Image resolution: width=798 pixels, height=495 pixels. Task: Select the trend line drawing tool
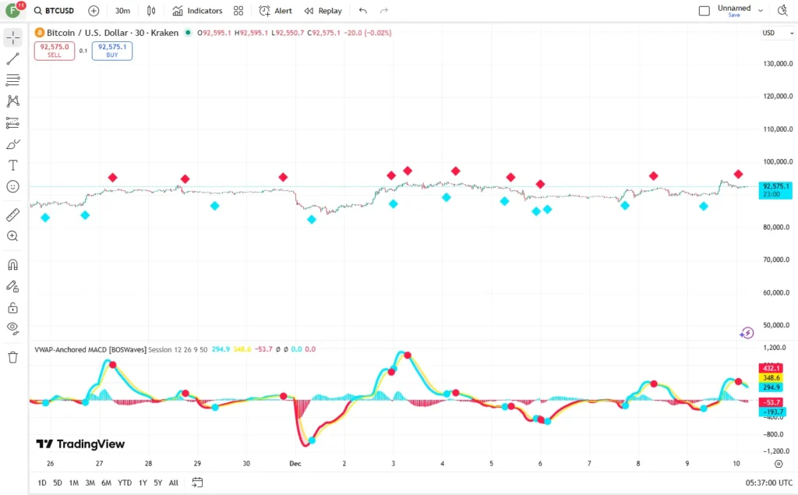[13, 58]
